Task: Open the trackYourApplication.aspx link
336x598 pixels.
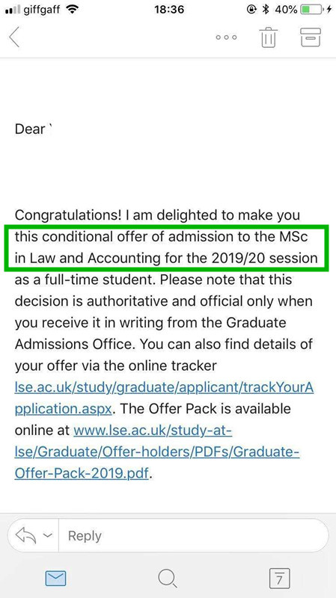Action: 164,398
